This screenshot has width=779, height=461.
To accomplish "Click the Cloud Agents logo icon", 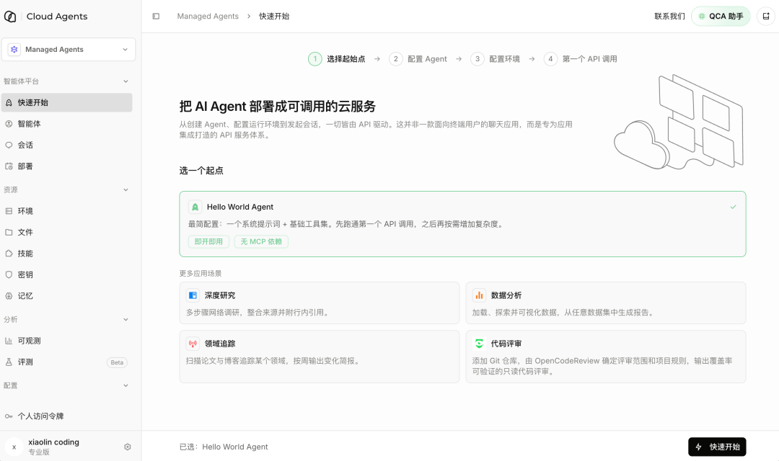I will click(10, 17).
